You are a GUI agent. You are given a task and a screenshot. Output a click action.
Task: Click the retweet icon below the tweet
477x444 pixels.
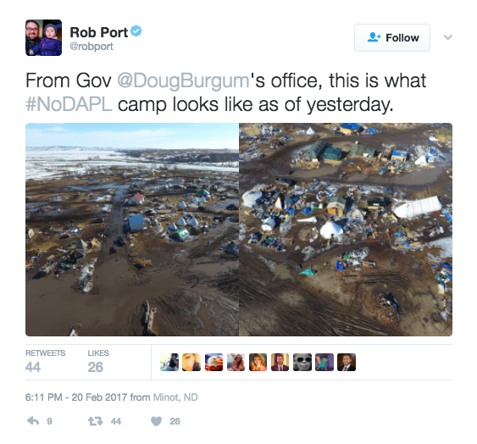(96, 421)
